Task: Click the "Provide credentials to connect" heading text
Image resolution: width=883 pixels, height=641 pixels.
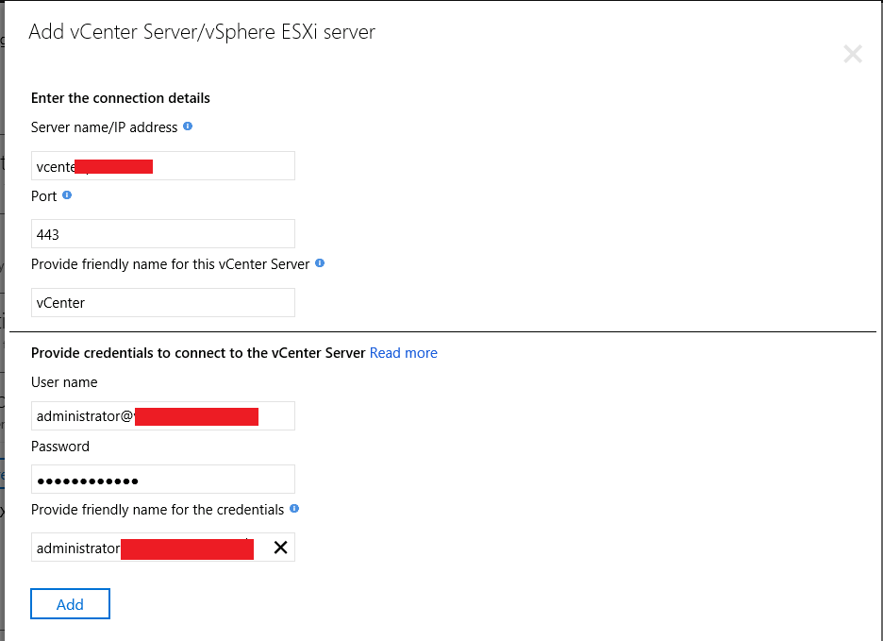Action: pyautogui.click(x=198, y=353)
